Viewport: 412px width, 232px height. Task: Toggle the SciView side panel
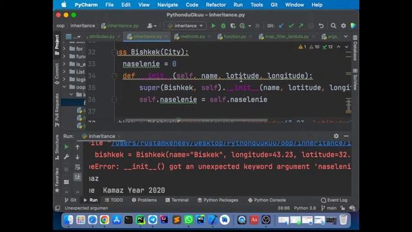click(355, 79)
